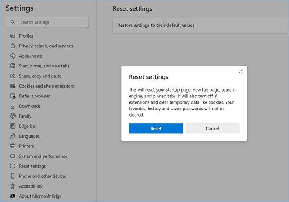Click the Downloads arrow icon
This screenshot has height=202, width=289.
pos(13,106)
